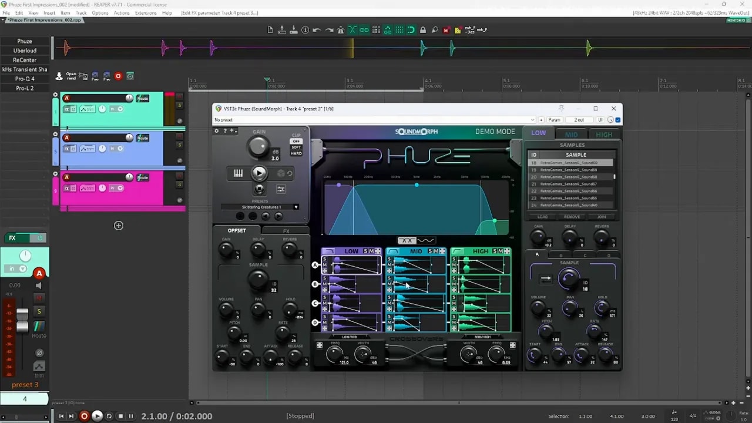Open the Extensions menu

146,12
